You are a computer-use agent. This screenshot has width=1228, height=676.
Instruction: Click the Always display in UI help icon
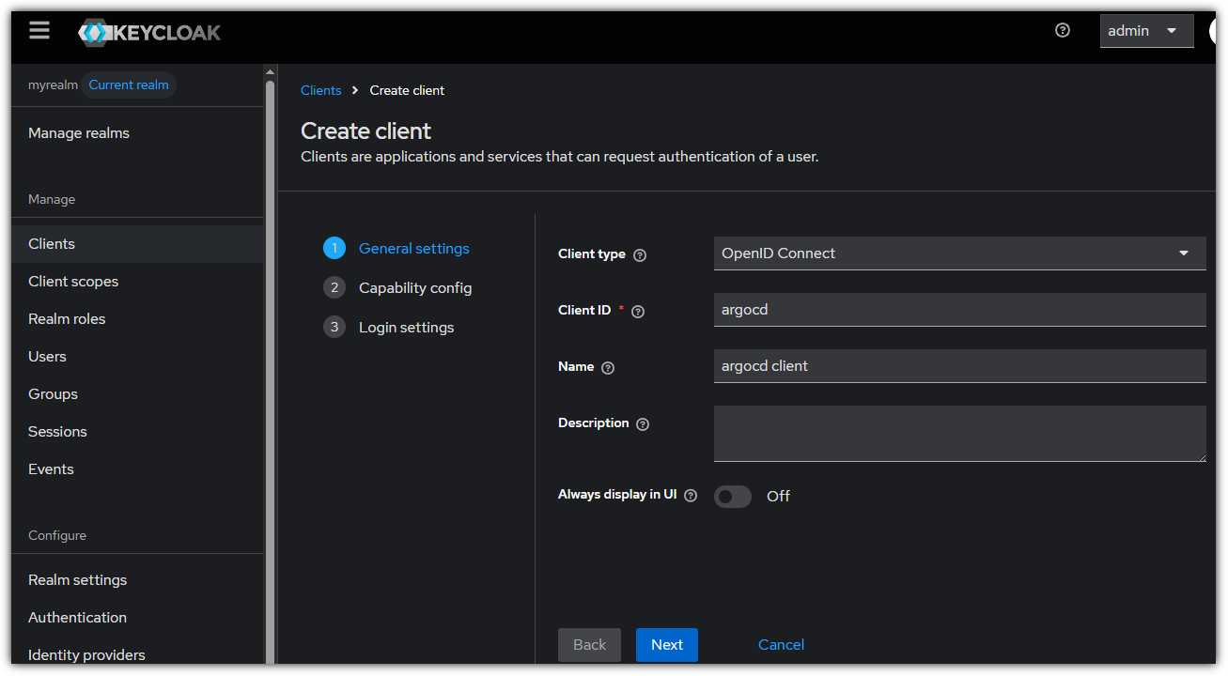pos(691,496)
